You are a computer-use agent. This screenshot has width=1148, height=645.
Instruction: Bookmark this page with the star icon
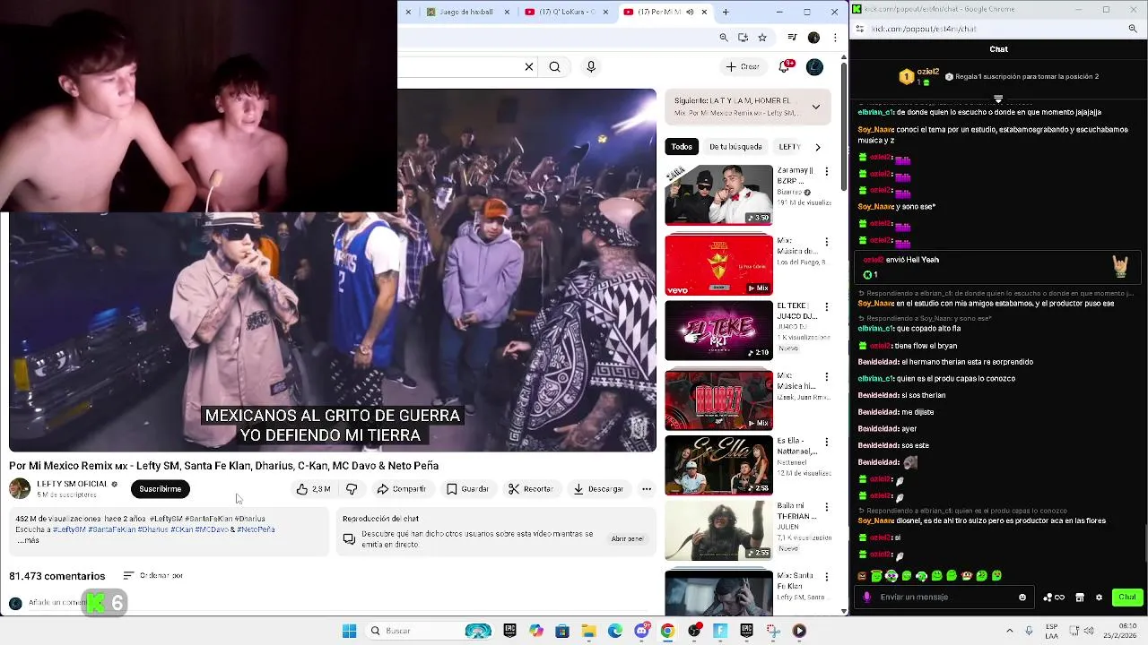click(762, 38)
